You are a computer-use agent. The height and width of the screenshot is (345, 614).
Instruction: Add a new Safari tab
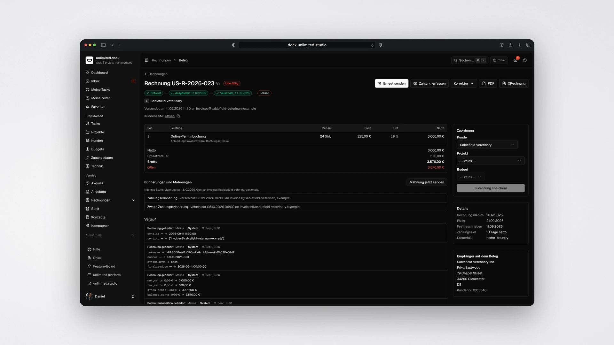(x=519, y=45)
